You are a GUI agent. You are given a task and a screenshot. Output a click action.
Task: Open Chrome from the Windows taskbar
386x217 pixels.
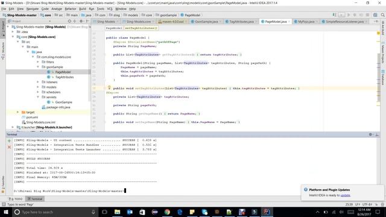tap(167, 212)
